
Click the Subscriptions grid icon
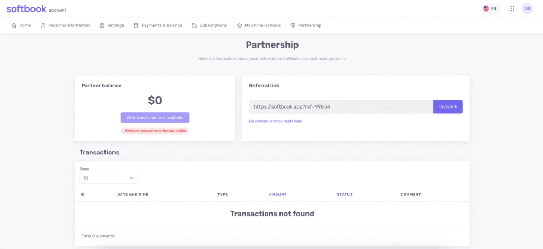194,25
